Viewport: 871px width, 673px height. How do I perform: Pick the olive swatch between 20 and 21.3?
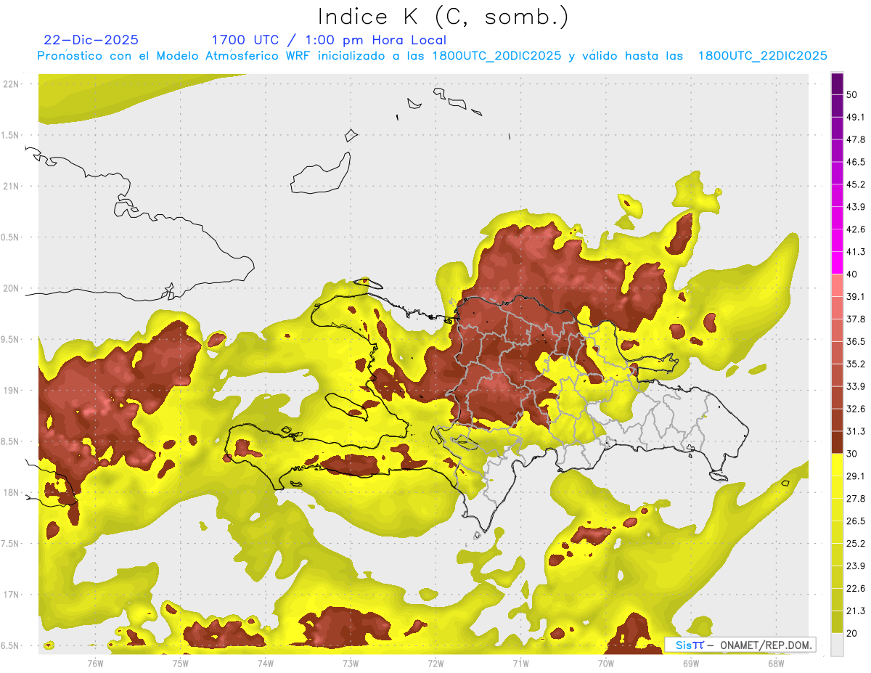point(838,621)
